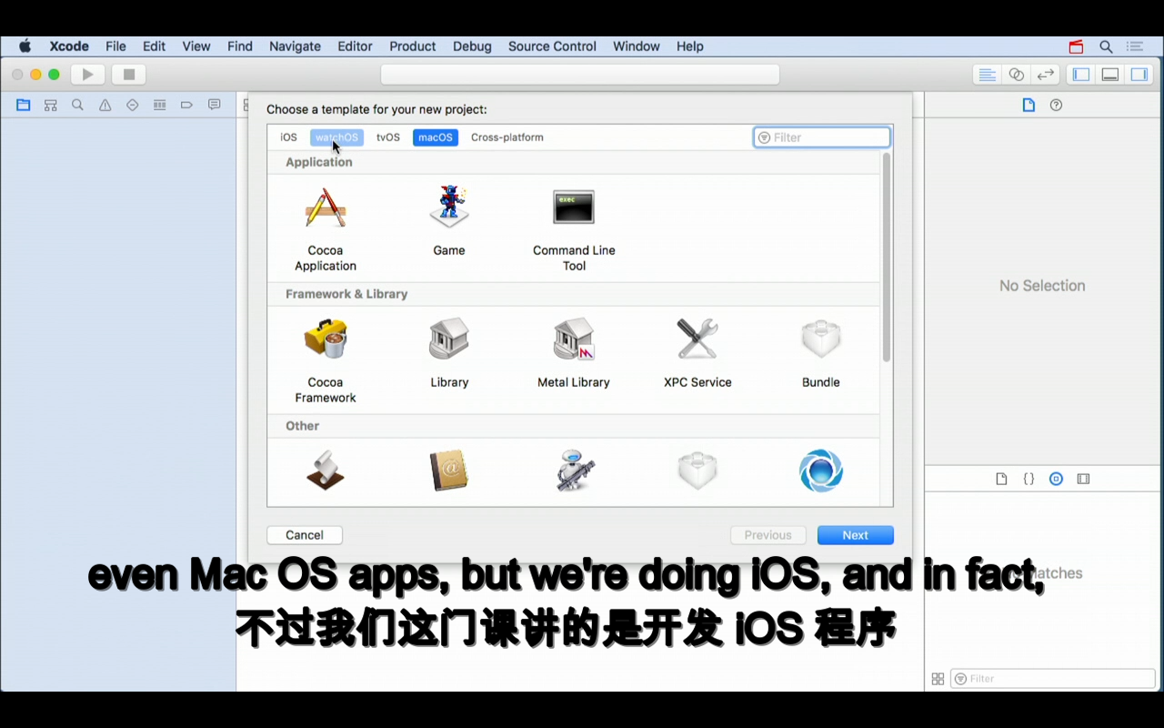Click the template list vertical scrollbar
1164x728 pixels.
[887, 258]
